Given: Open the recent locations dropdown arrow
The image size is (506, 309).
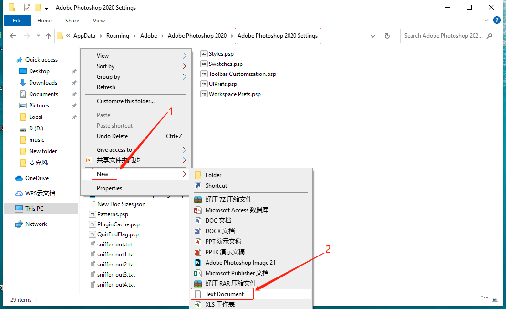Looking at the screenshot, I should 38,36.
